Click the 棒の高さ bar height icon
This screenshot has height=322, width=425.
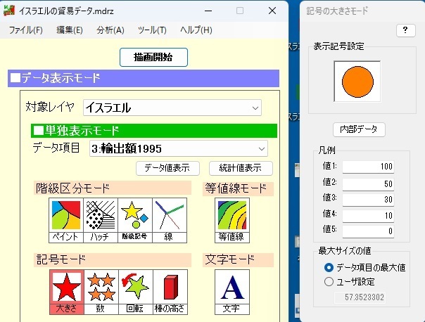[170, 292]
